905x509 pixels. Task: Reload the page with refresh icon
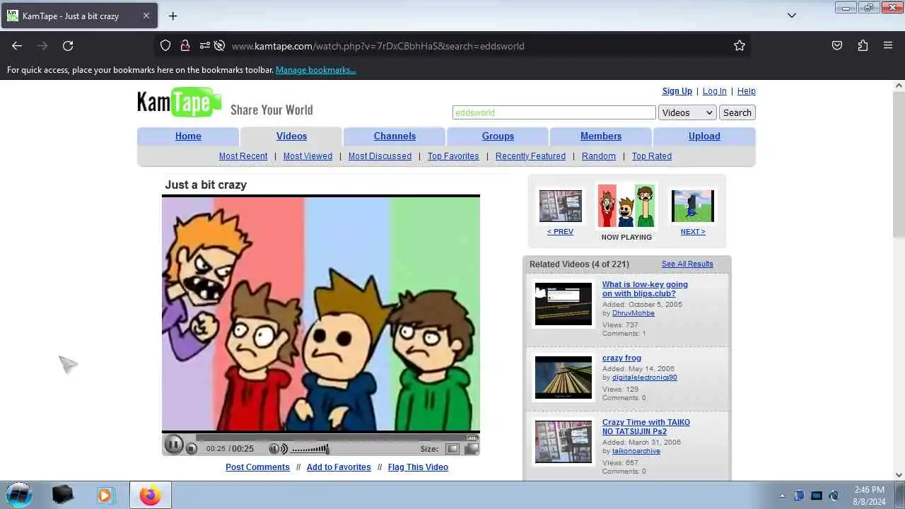coord(68,45)
